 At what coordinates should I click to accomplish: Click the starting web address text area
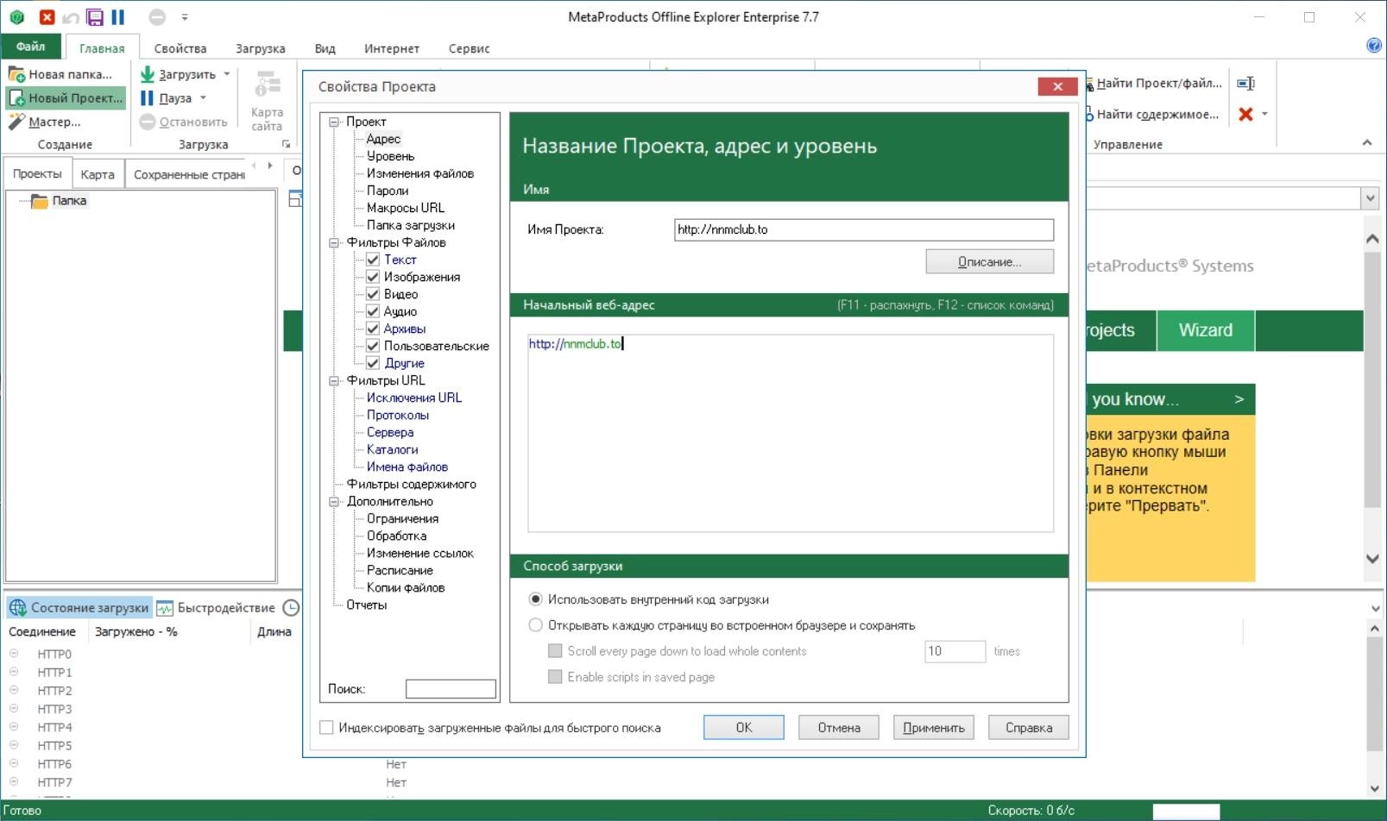pyautogui.click(x=791, y=433)
